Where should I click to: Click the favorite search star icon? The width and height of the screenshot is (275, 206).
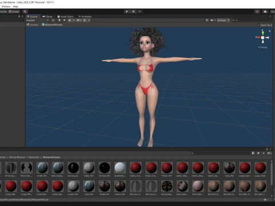point(264,153)
